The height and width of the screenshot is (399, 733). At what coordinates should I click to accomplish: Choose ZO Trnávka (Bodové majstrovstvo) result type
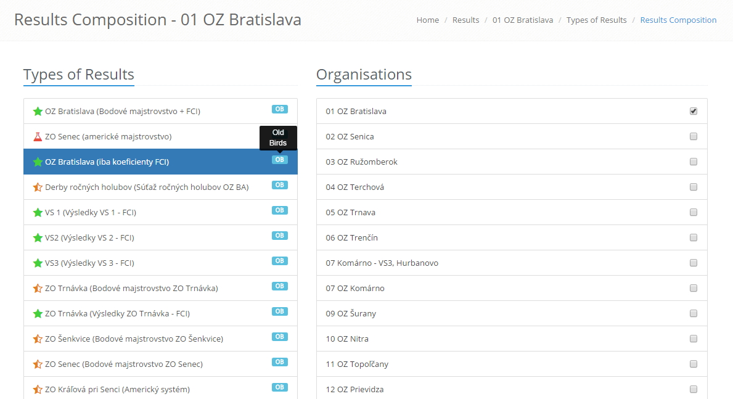(x=131, y=289)
